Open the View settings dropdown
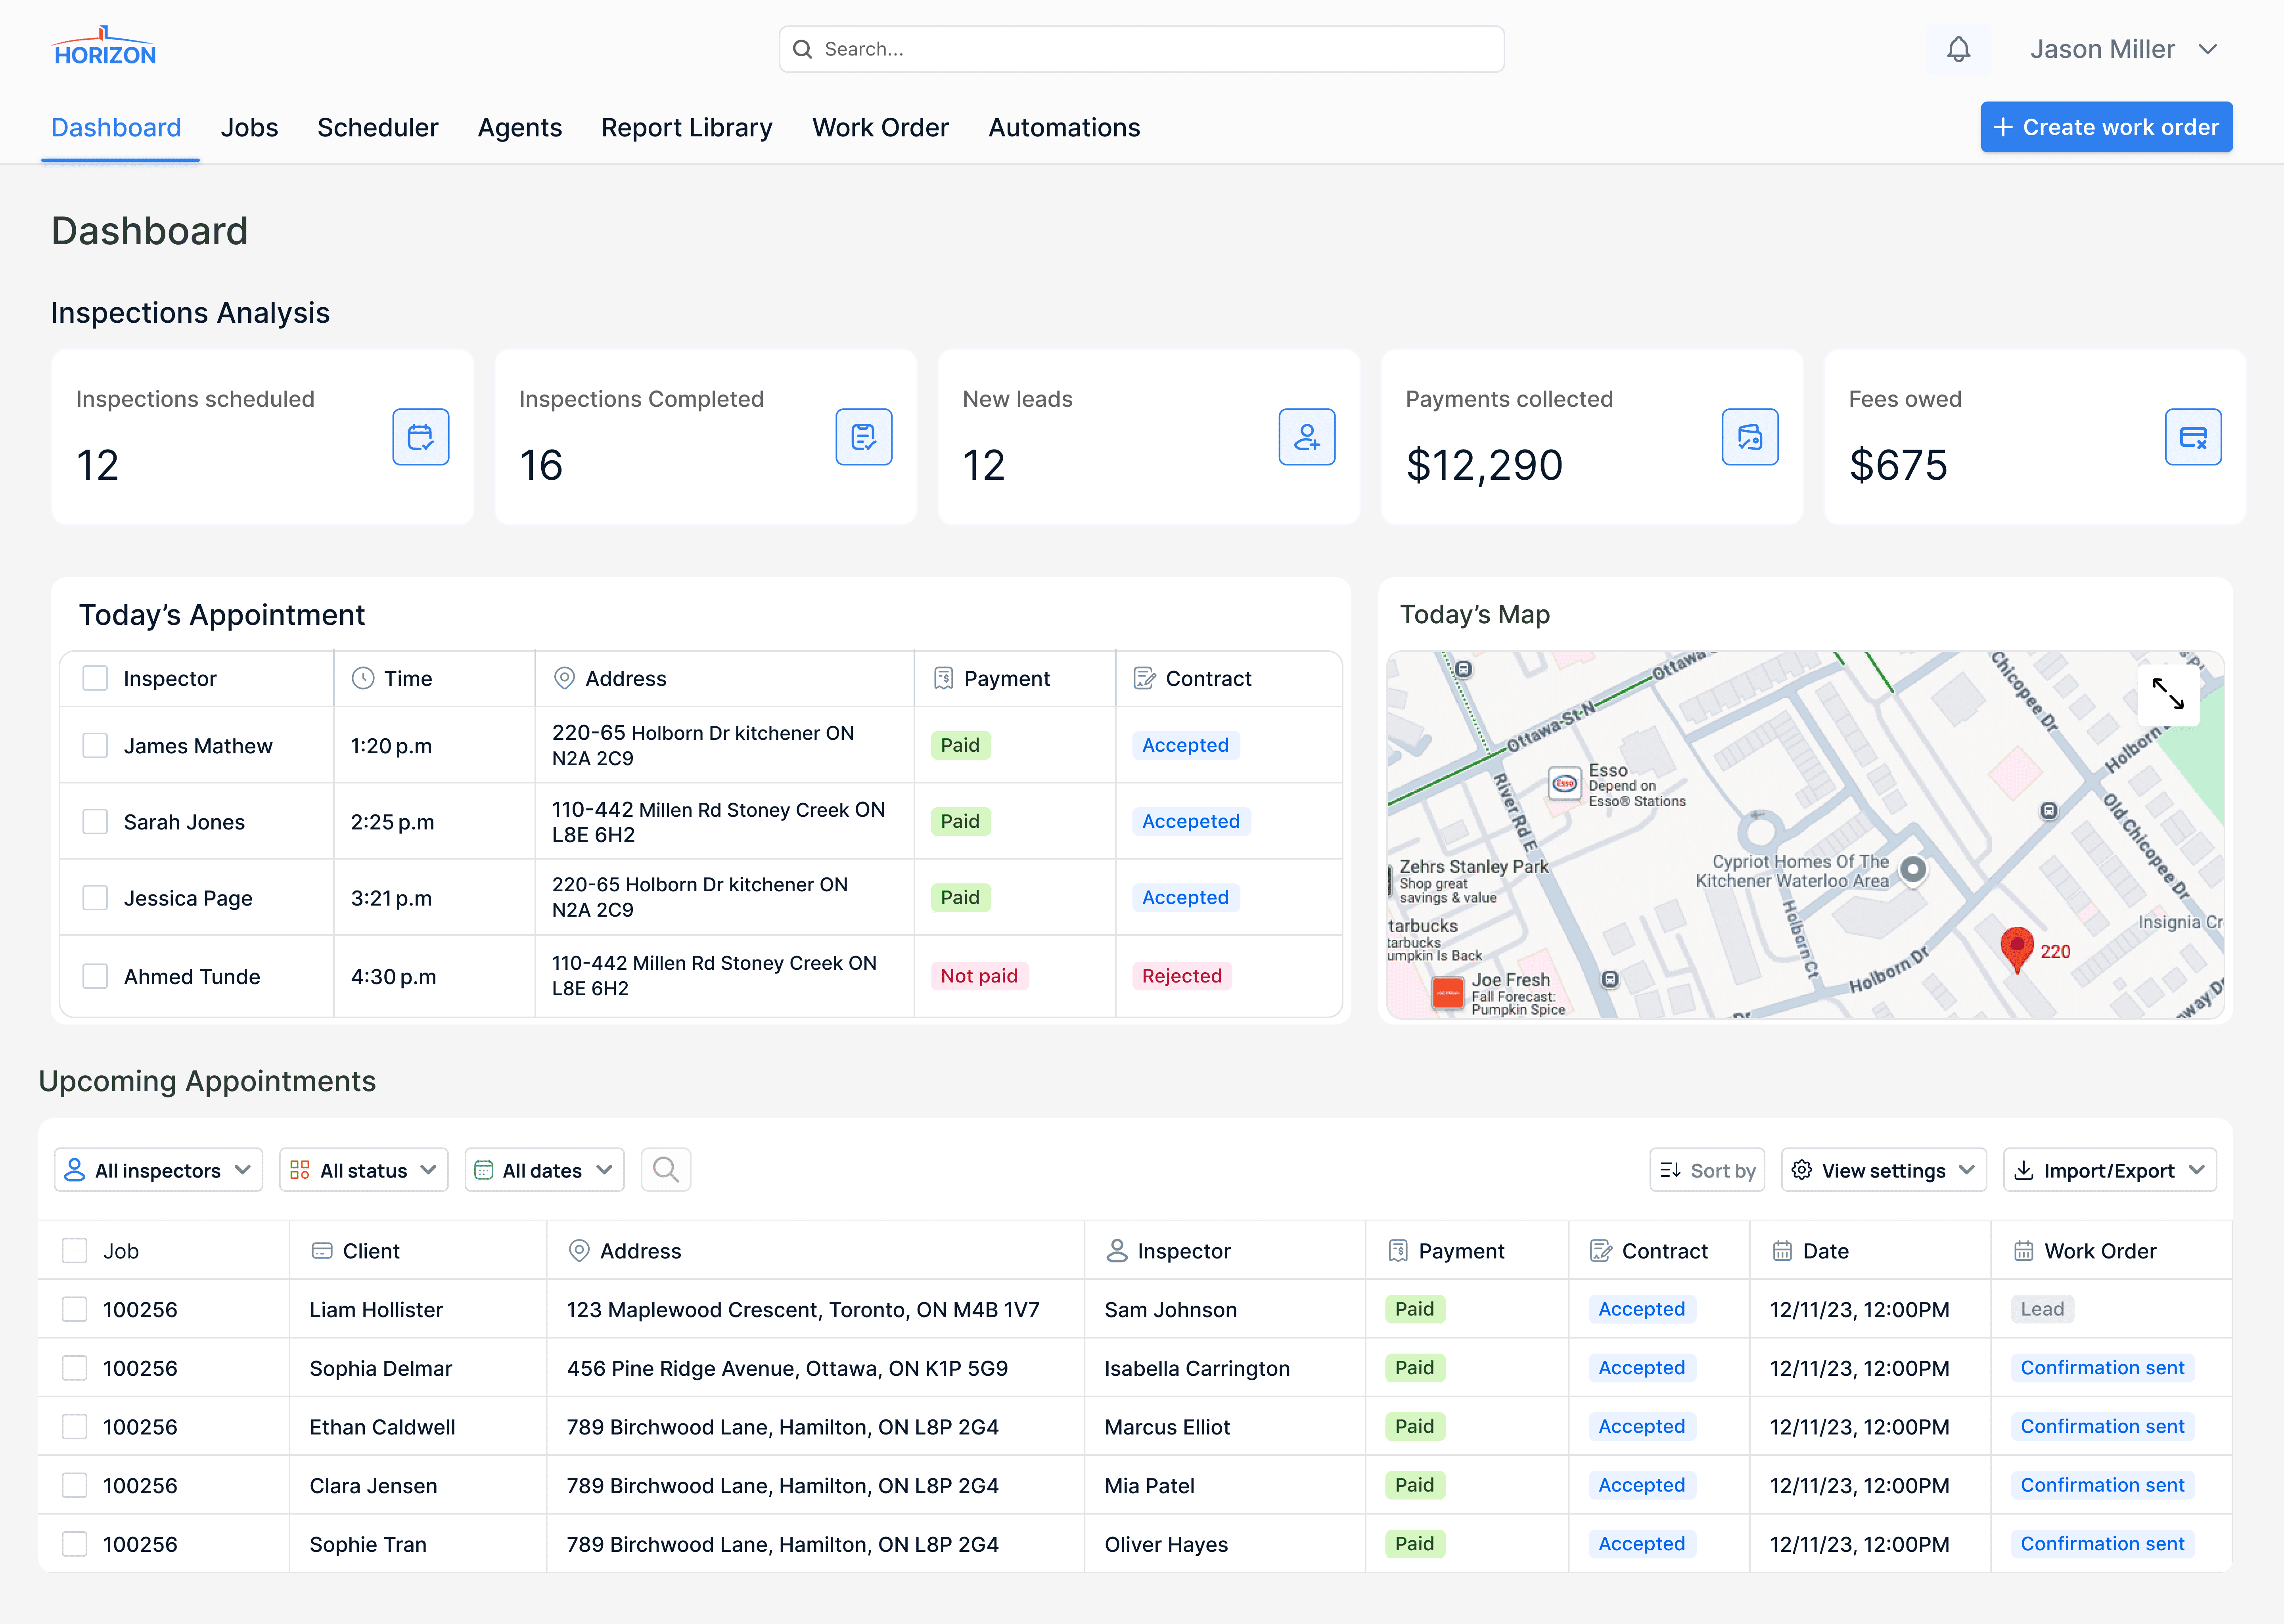2284x1624 pixels. [x=1883, y=1170]
